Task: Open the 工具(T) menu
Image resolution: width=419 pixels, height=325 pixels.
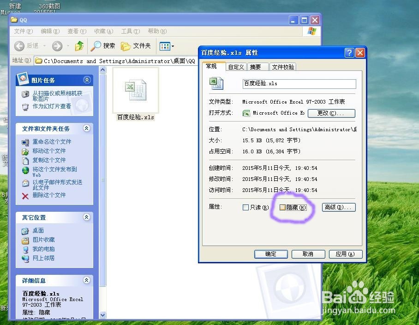Action: pyautogui.click(x=131, y=31)
